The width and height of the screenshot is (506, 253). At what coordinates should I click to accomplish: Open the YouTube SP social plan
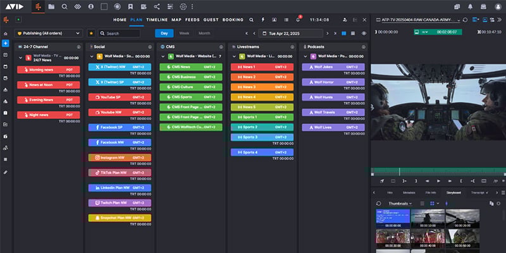click(120, 97)
